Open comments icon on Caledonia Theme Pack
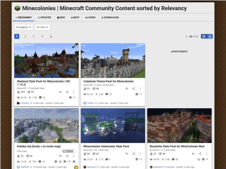The width and height of the screenshot is (226, 169). point(106,94)
